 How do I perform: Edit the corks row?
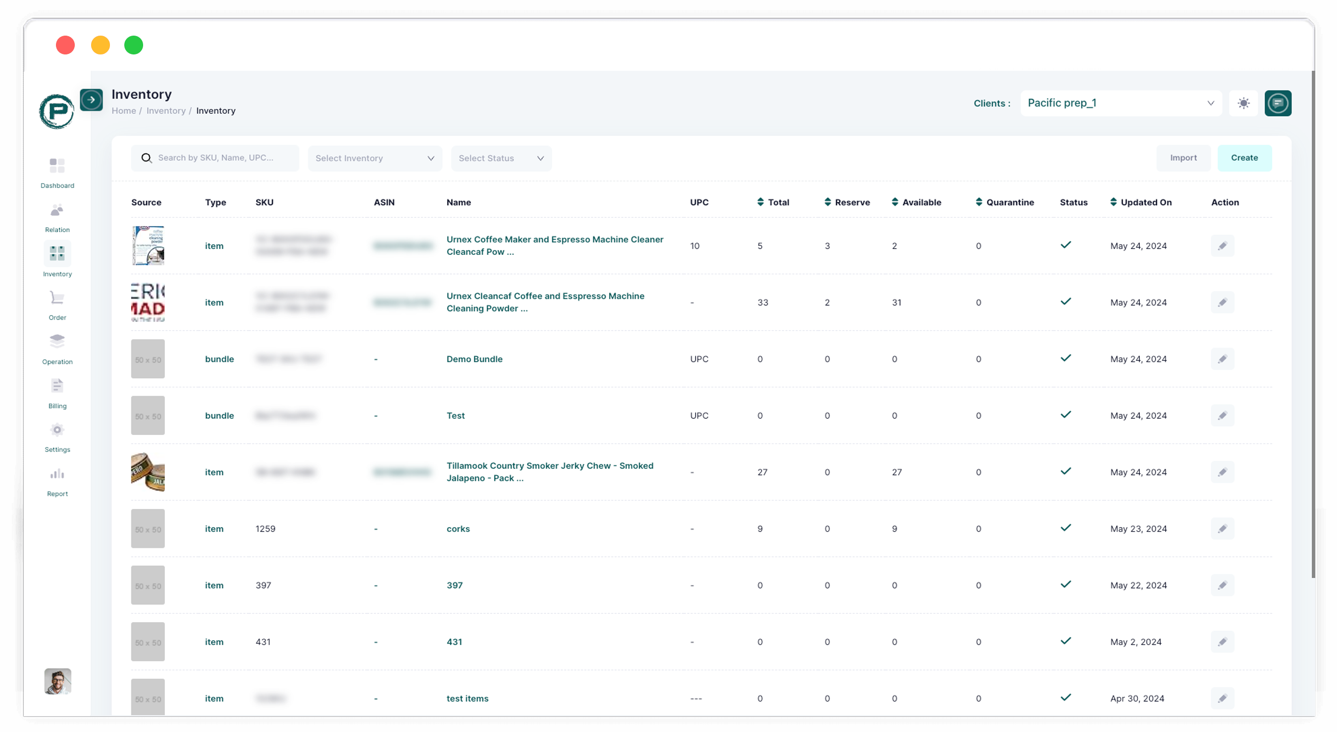click(1222, 529)
